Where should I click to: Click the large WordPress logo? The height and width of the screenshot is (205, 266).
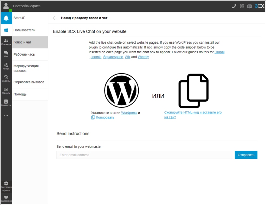point(122,90)
